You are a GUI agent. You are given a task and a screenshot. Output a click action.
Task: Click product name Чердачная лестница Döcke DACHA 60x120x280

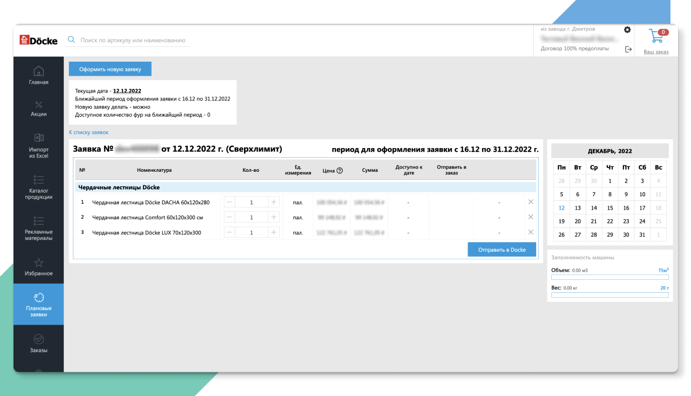[151, 203]
